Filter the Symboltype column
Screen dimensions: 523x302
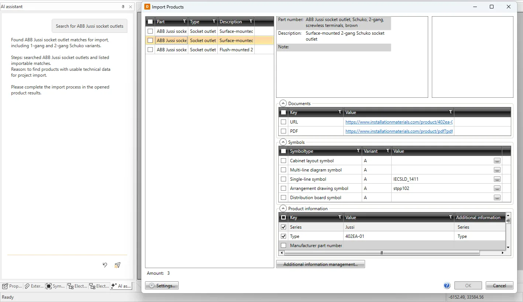[358, 151]
